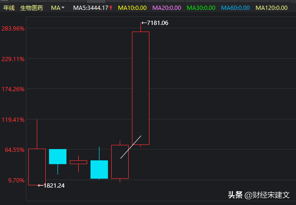Click the 年线 period label
The image size is (296, 205).
point(9,8)
